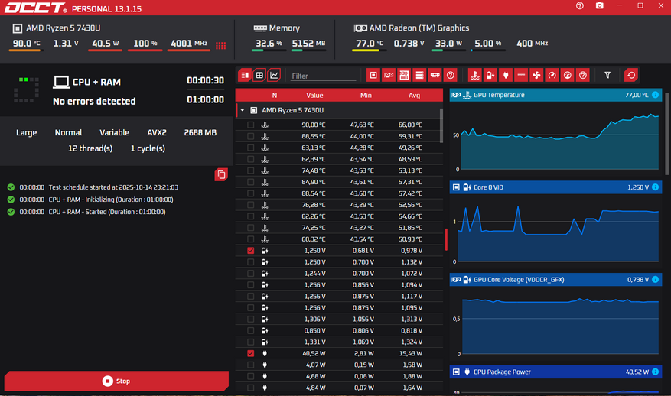Collapse the AMD Ryzen 5 7430U tree

(x=243, y=110)
